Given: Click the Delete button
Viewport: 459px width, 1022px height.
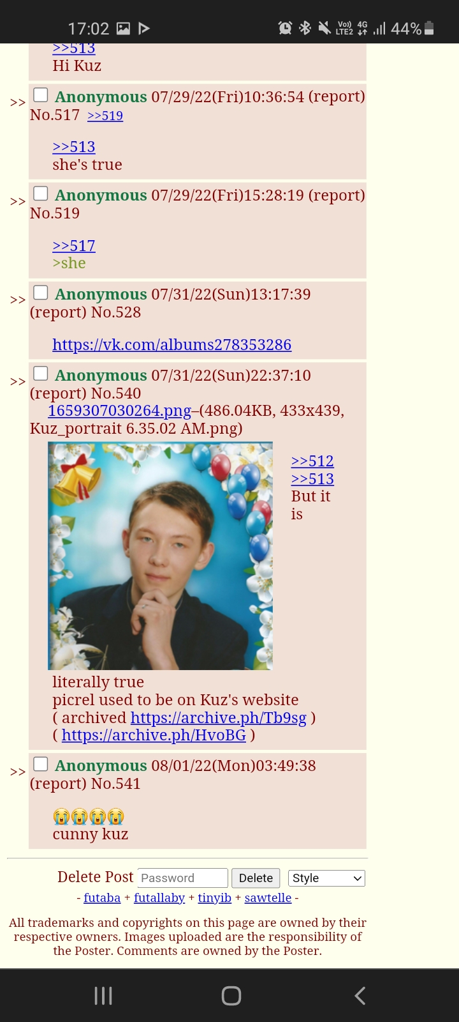Looking at the screenshot, I should [256, 878].
